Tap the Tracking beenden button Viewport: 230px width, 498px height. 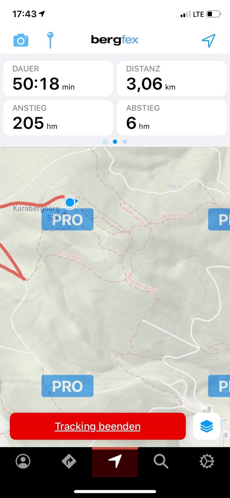point(98,426)
